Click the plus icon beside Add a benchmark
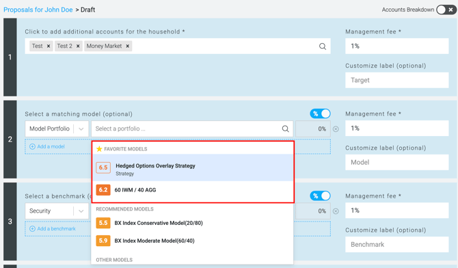The height and width of the screenshot is (268, 458). pyautogui.click(x=32, y=228)
